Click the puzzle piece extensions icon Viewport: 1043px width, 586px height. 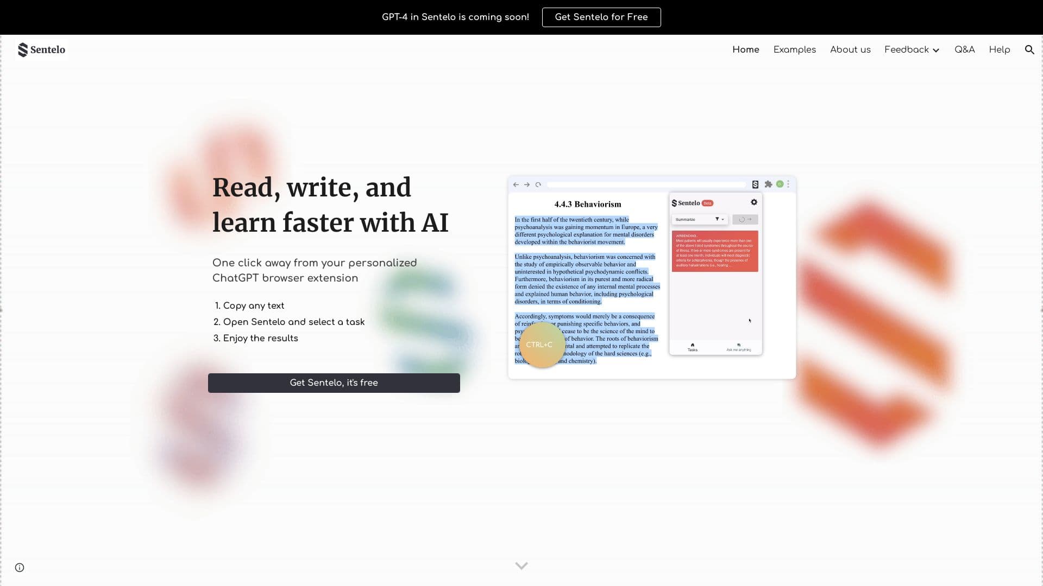click(x=768, y=184)
